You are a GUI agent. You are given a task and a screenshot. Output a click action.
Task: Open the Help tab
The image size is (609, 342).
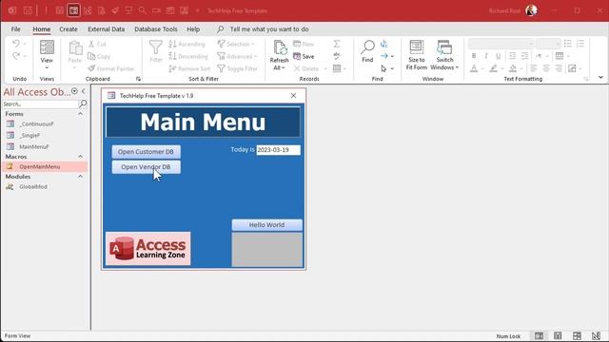coord(193,29)
